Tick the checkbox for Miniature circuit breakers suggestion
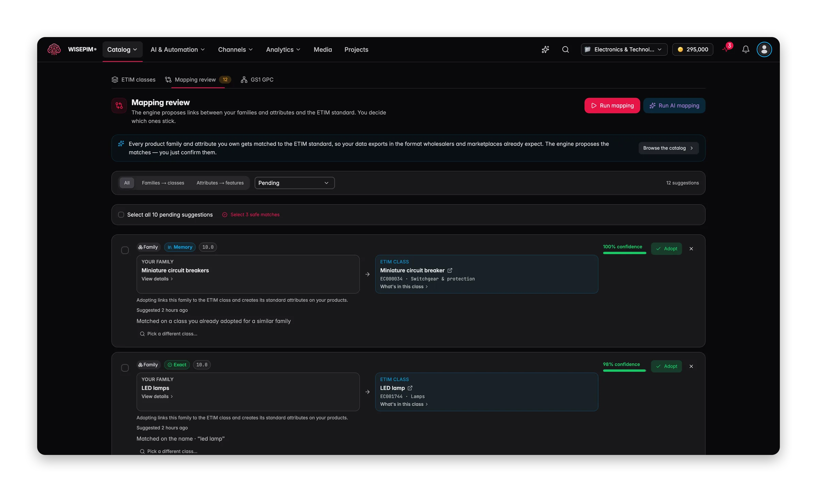Screen dimensions: 817x492 125,250
